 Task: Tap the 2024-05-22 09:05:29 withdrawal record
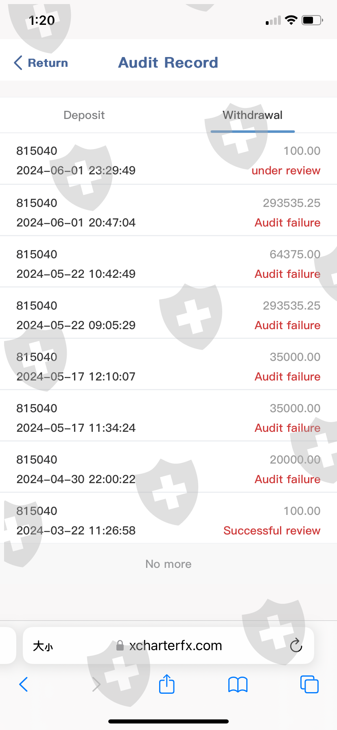[168, 315]
